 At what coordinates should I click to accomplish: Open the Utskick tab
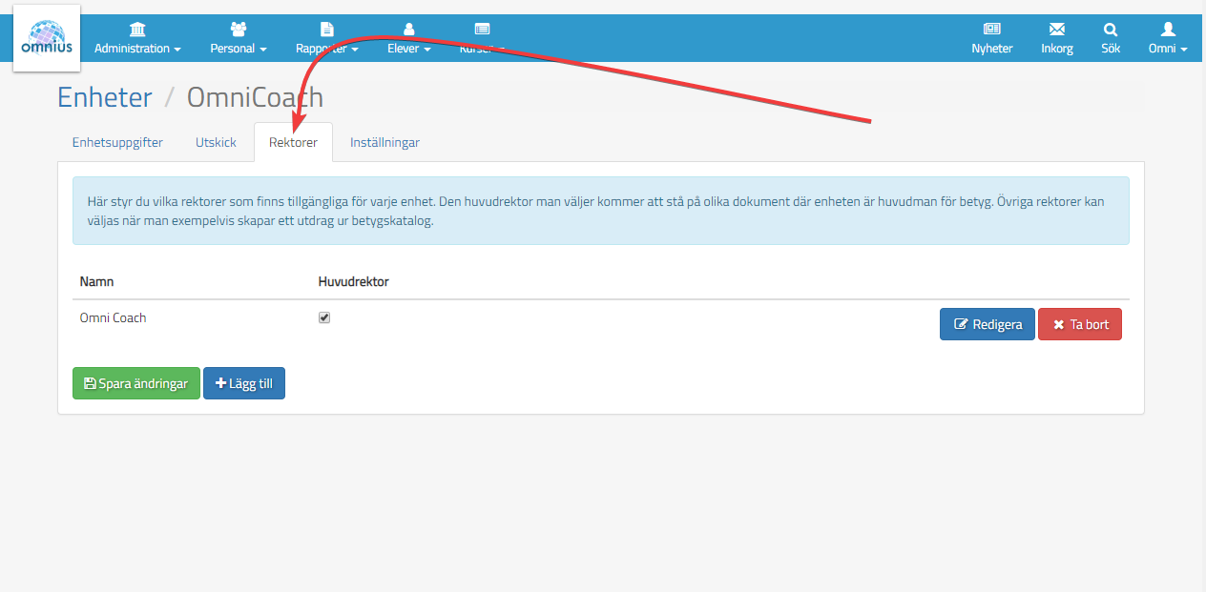click(x=216, y=142)
